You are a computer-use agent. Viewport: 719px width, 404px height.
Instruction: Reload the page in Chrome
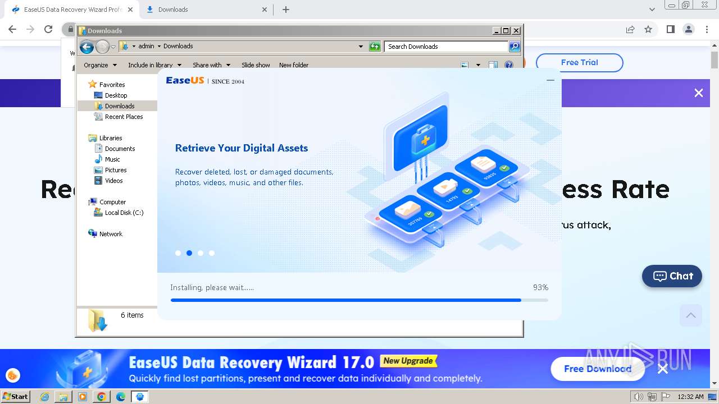click(48, 29)
